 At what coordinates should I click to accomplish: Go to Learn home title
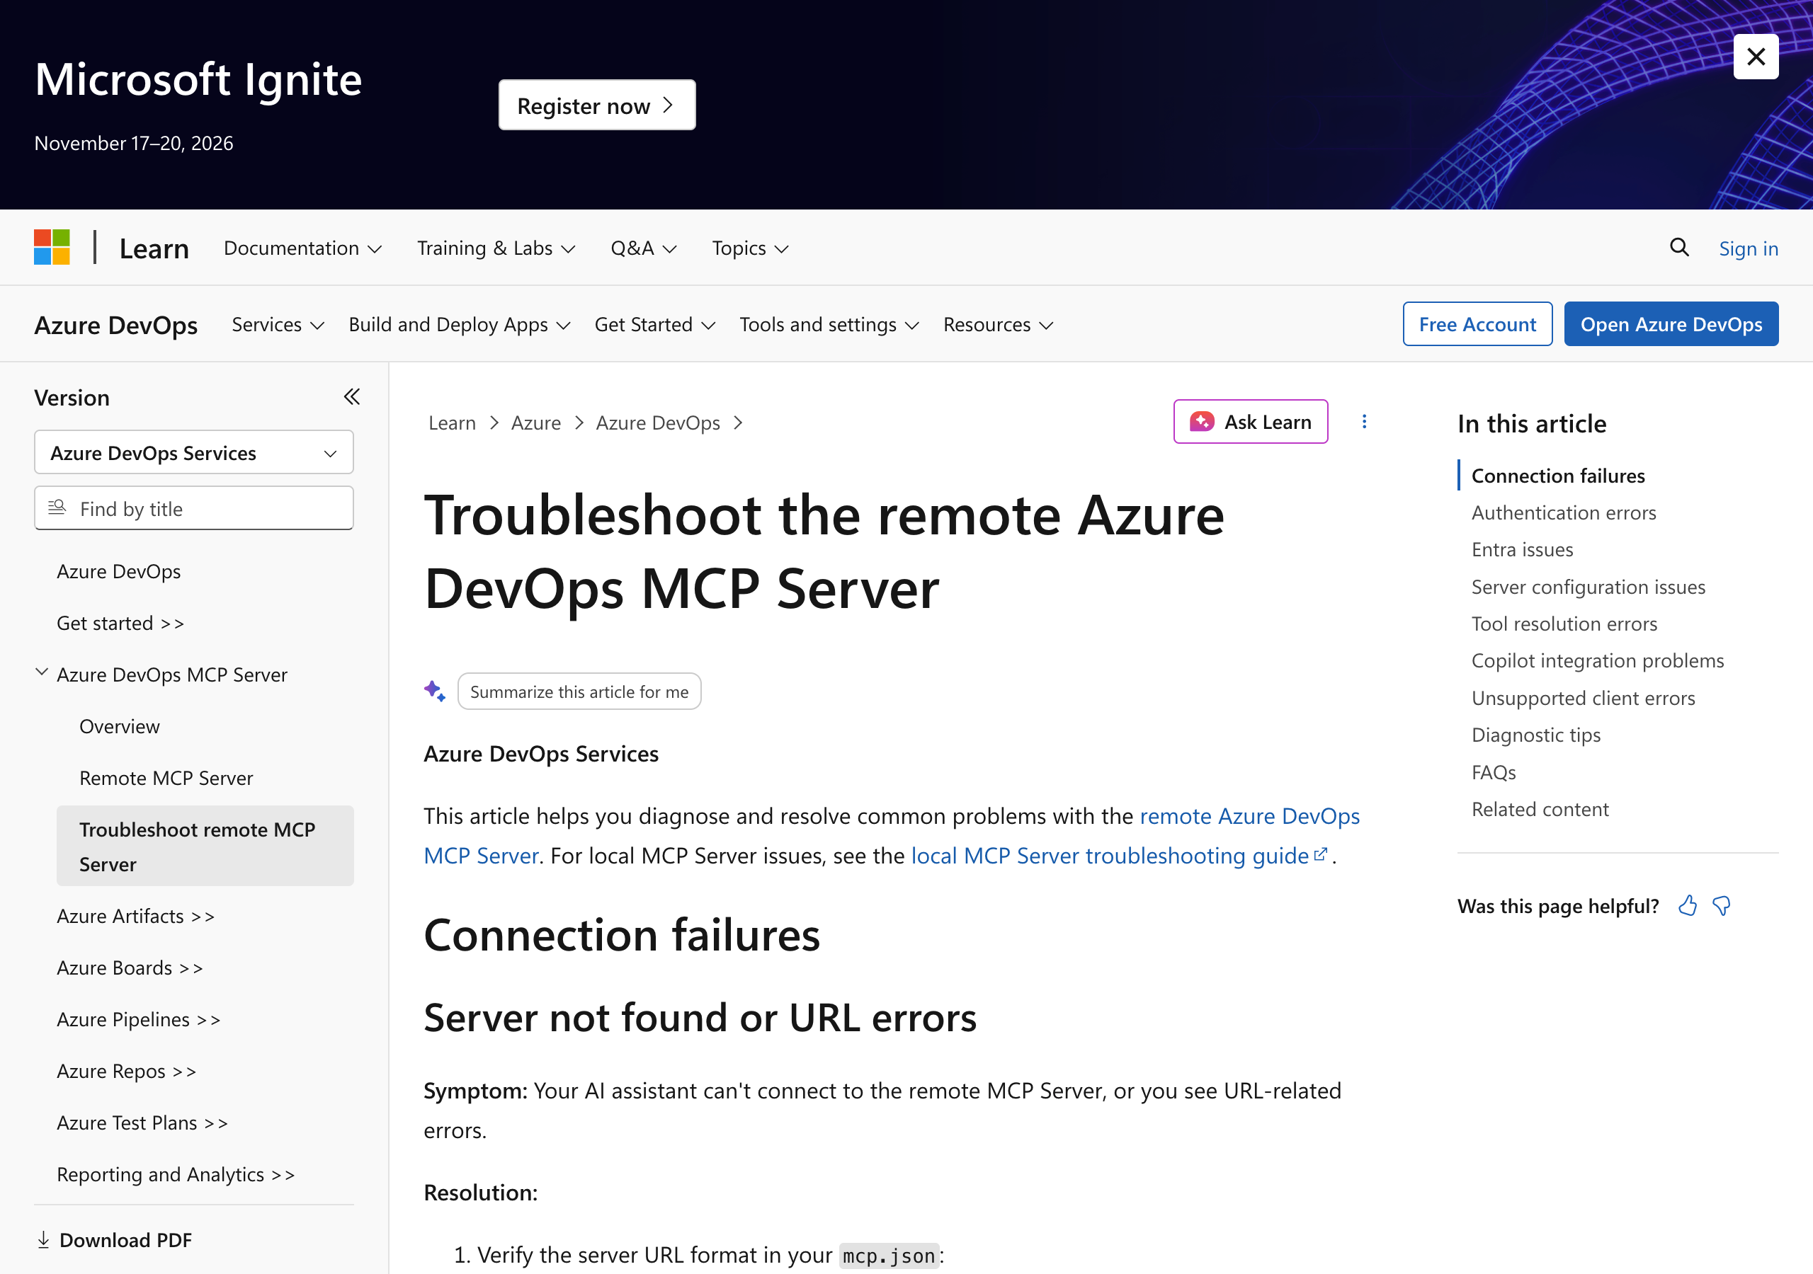click(154, 248)
